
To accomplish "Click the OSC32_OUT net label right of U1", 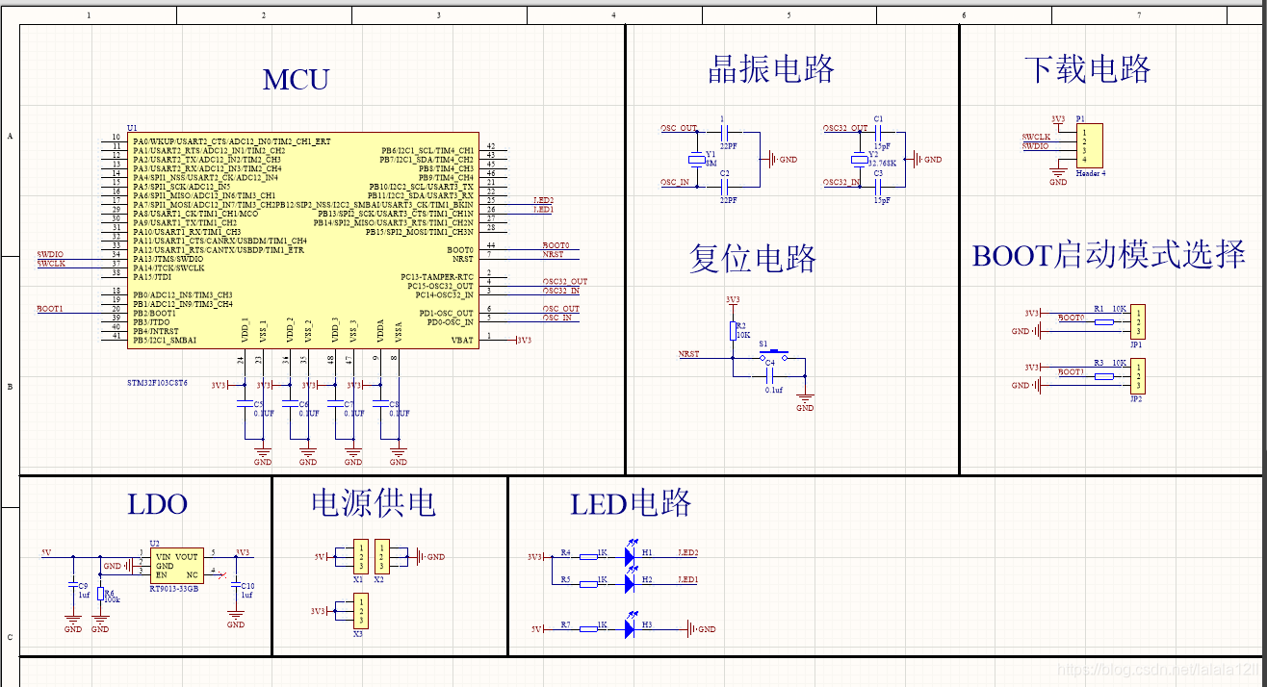I will [x=565, y=282].
